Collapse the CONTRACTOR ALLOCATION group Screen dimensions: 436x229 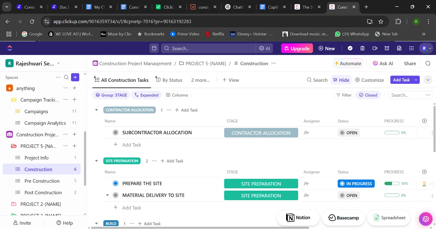pos(96,110)
